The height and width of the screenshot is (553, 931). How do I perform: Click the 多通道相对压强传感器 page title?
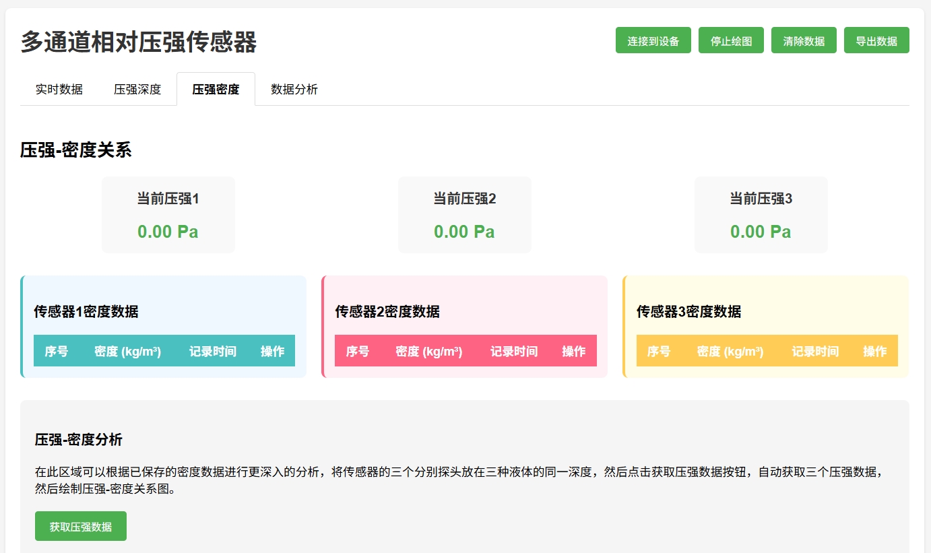(x=139, y=42)
